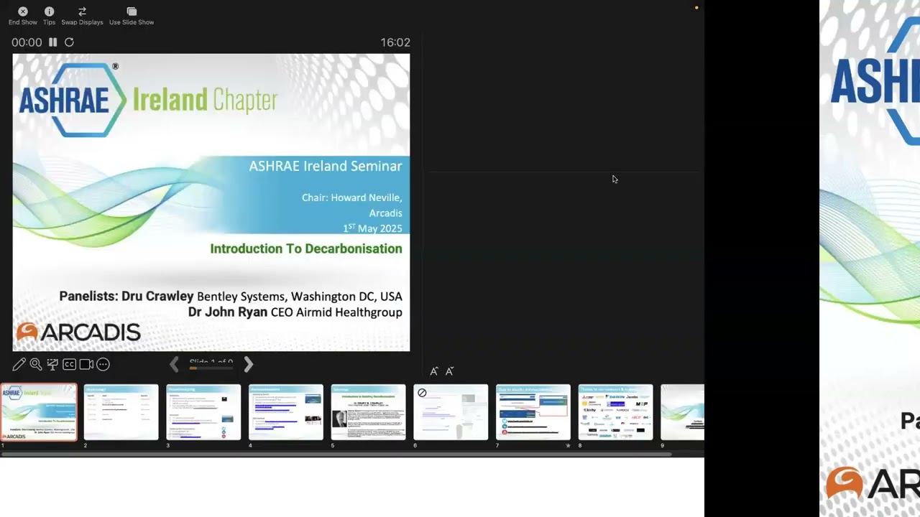
Task: Toggle the camera video icon
Action: click(86, 364)
